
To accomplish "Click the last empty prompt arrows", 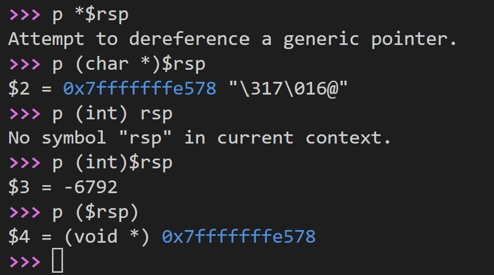I will pyautogui.click(x=25, y=262).
